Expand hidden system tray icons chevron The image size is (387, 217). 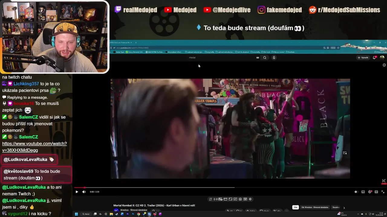point(358,214)
